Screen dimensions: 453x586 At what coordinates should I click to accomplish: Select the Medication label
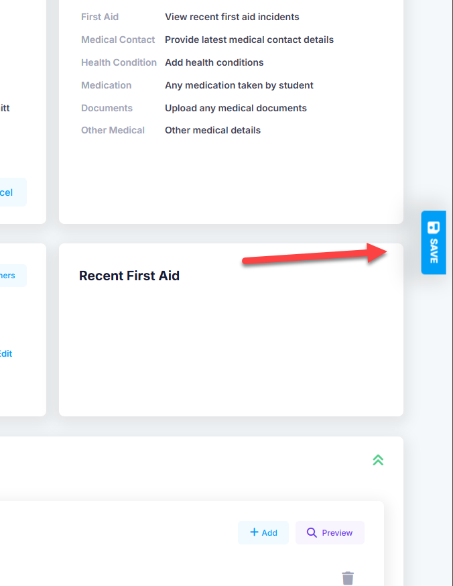click(x=107, y=85)
